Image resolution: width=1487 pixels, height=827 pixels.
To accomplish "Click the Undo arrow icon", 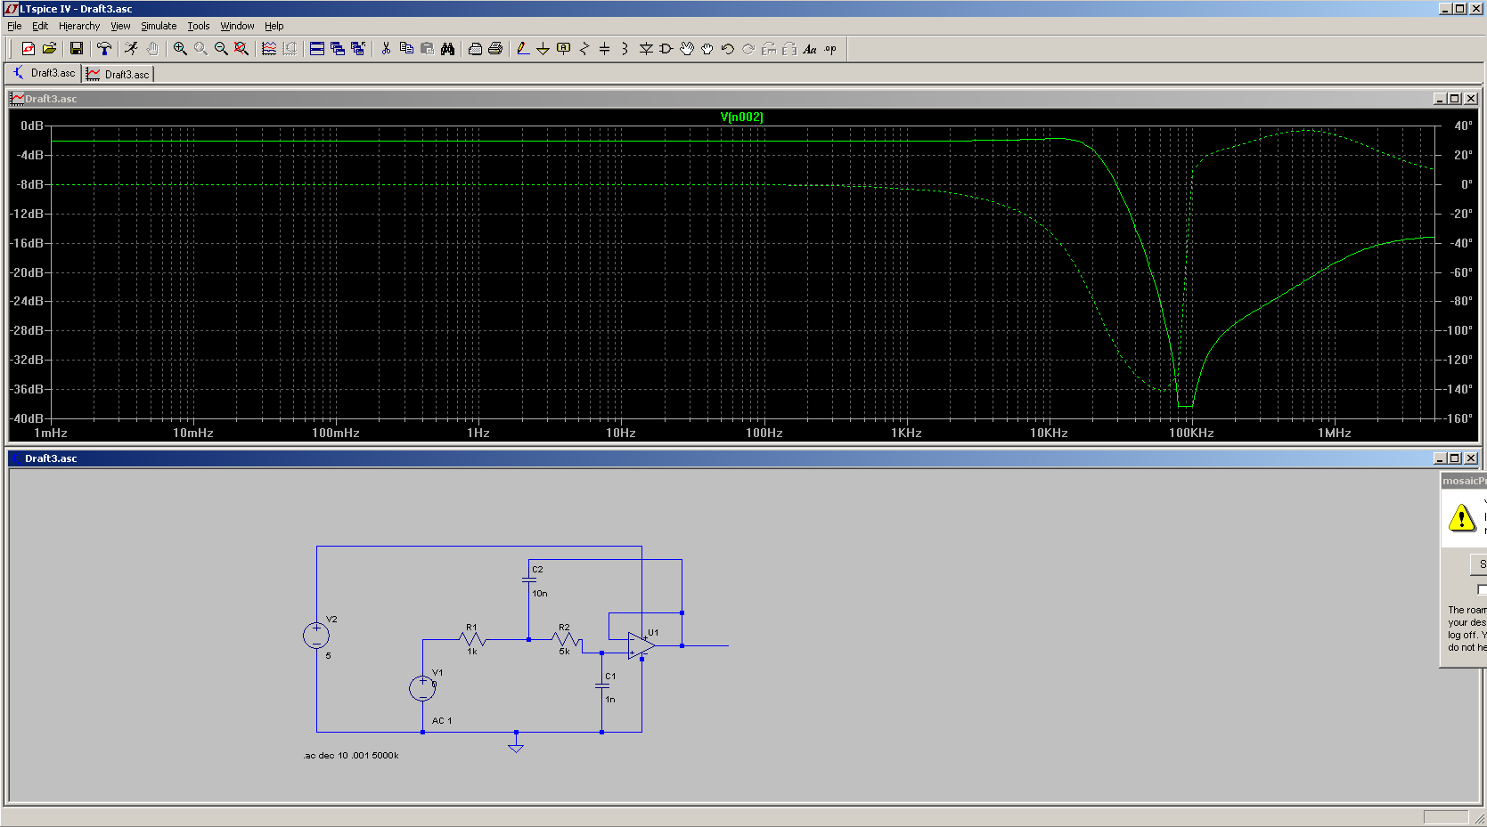I will (x=727, y=49).
